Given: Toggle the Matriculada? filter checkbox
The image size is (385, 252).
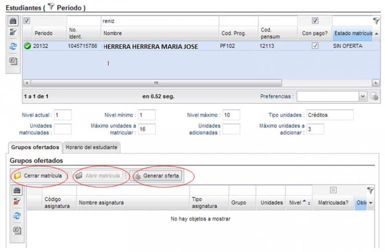Looking at the screenshot, I should pos(333,190).
